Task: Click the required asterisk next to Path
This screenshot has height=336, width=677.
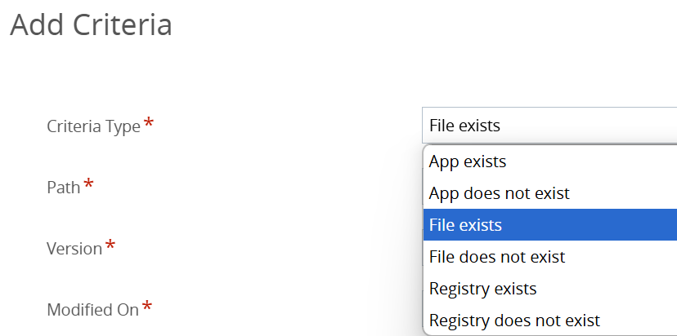Action: pos(88,184)
